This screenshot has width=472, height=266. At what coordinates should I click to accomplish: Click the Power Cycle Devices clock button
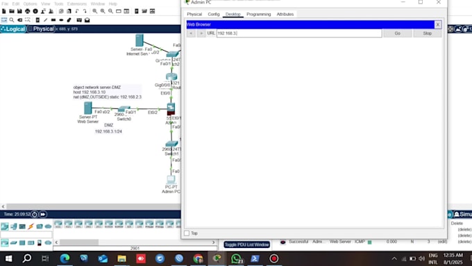point(34,215)
